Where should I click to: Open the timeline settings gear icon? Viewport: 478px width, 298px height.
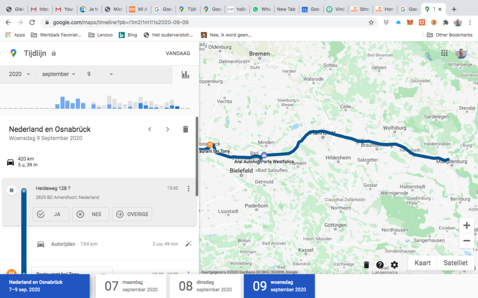pos(394,265)
